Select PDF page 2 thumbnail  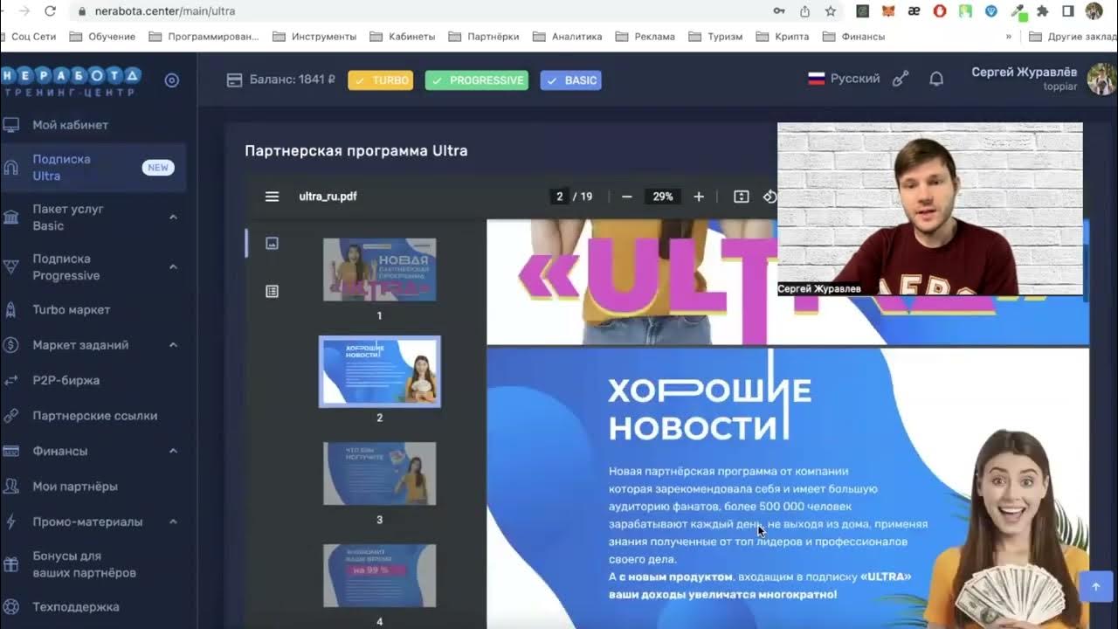point(379,372)
